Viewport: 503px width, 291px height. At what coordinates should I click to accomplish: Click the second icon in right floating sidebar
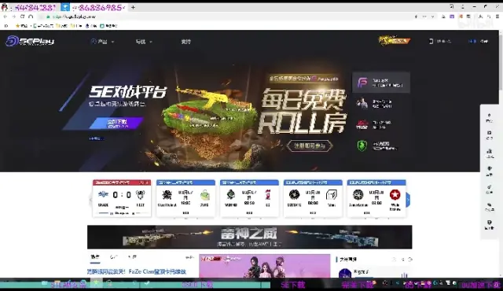tap(489, 135)
